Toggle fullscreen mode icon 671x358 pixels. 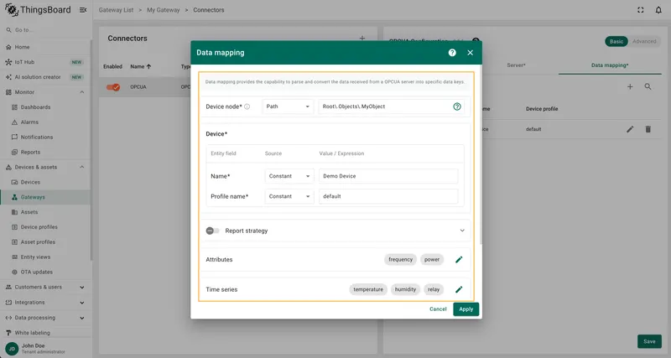click(x=641, y=10)
